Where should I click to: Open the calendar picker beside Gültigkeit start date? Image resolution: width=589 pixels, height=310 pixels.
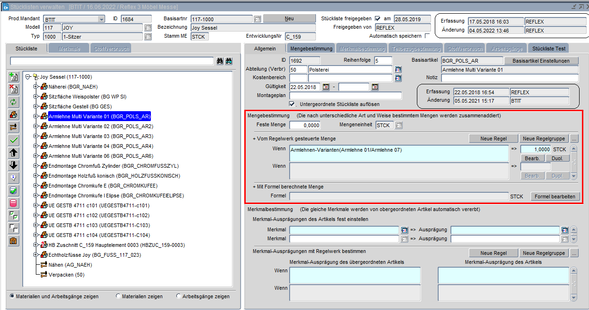(326, 87)
